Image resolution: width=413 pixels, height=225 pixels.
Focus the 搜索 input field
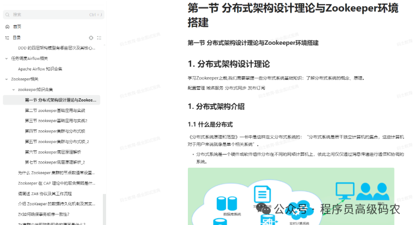point(54,15)
